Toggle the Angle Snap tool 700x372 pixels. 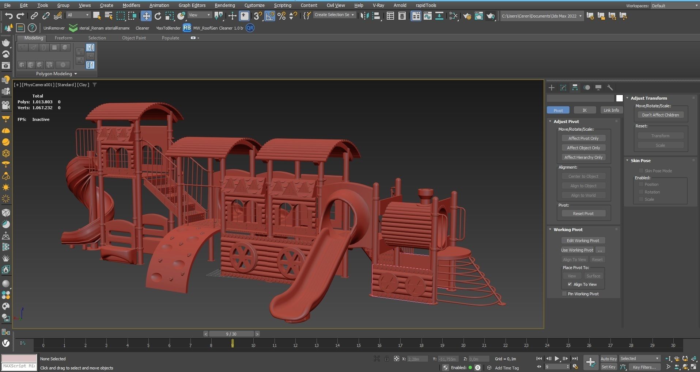coord(270,16)
